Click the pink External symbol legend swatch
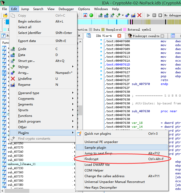181x193 pixels. 125,30
